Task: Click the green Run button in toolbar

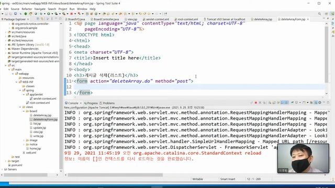Action: (x=49, y=14)
